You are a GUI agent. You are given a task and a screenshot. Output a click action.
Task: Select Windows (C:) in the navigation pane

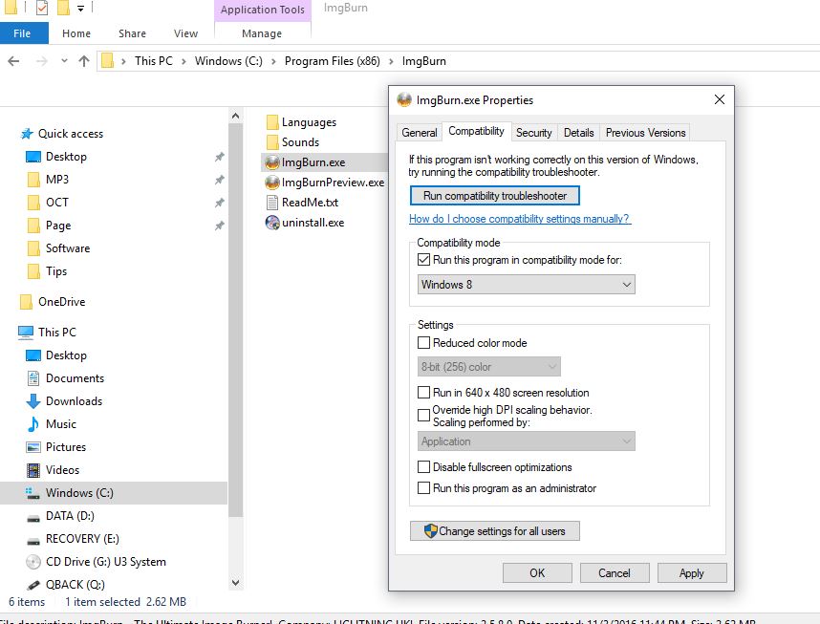tap(83, 492)
